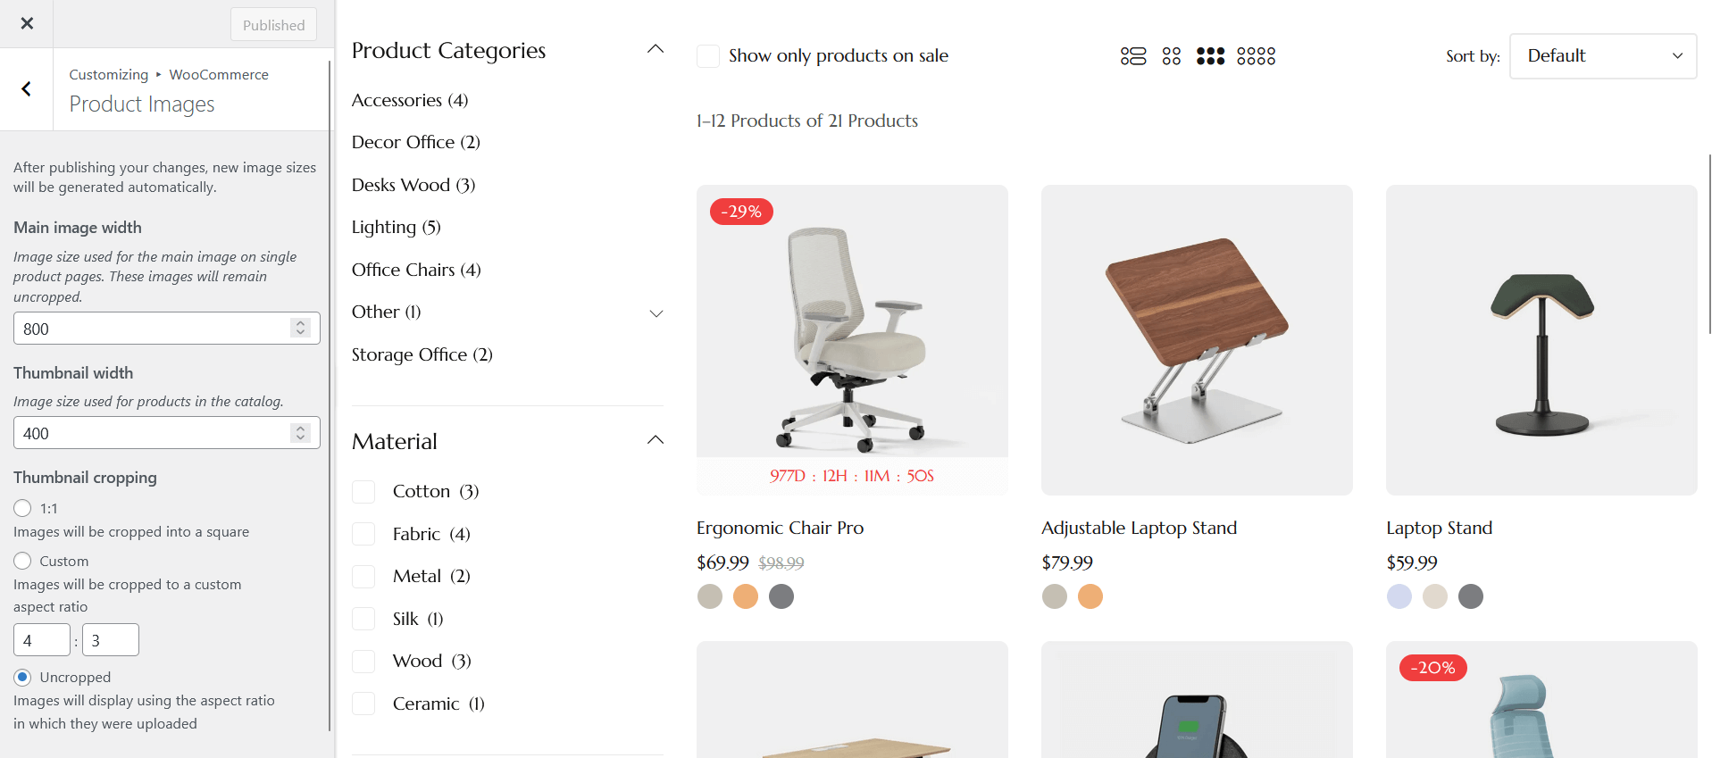Click the Main image width field
The image size is (1712, 758).
tap(154, 329)
